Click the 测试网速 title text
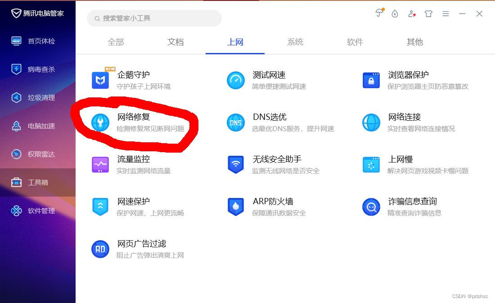 click(269, 75)
